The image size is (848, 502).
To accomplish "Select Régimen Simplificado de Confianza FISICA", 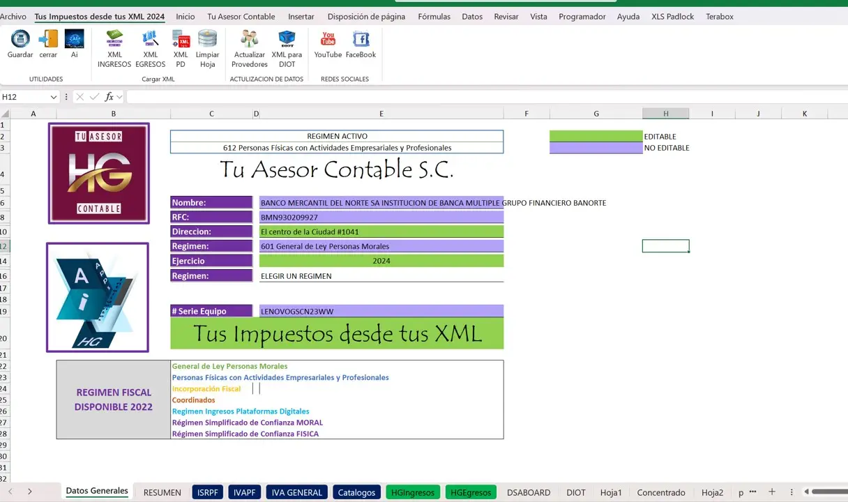I will (x=245, y=434).
